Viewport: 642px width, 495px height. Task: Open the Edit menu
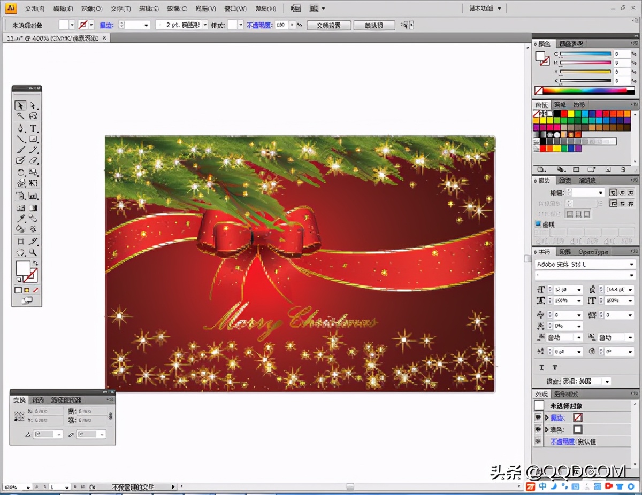[63, 9]
